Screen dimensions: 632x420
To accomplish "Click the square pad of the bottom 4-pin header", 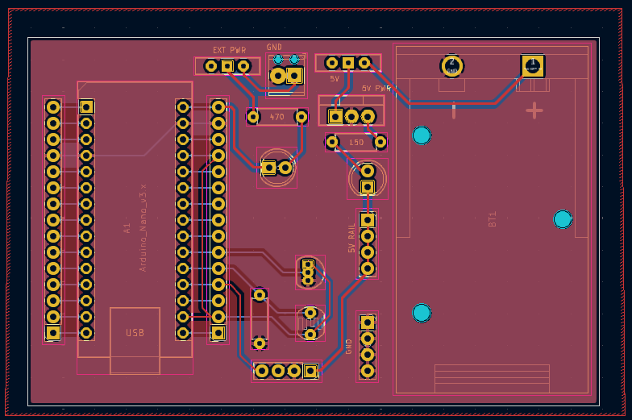I will pos(310,371).
